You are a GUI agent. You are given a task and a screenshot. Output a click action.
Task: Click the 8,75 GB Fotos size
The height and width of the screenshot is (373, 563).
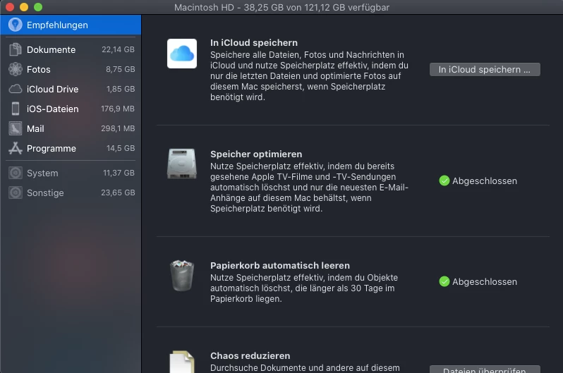point(120,69)
